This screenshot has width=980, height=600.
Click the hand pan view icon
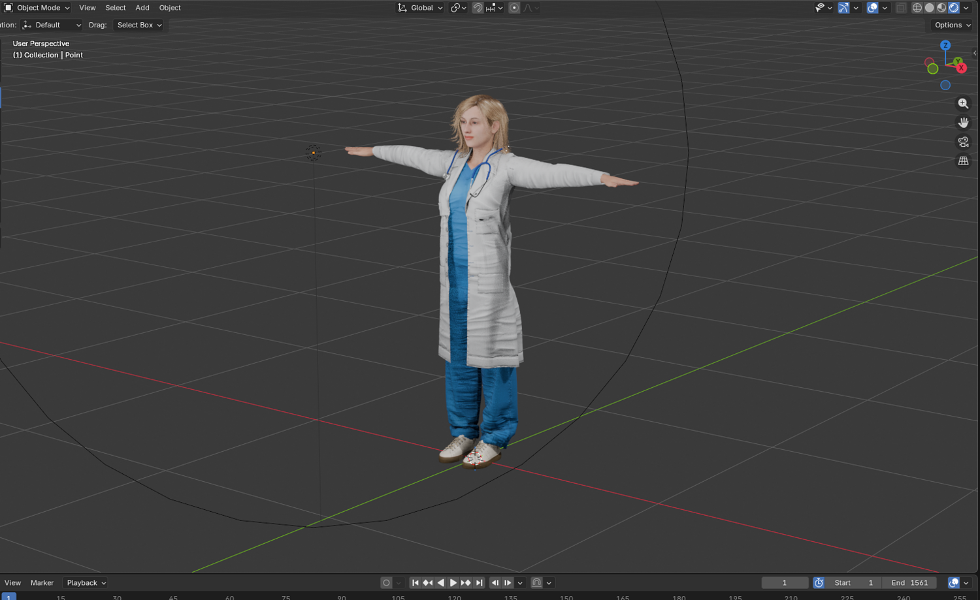(x=963, y=123)
